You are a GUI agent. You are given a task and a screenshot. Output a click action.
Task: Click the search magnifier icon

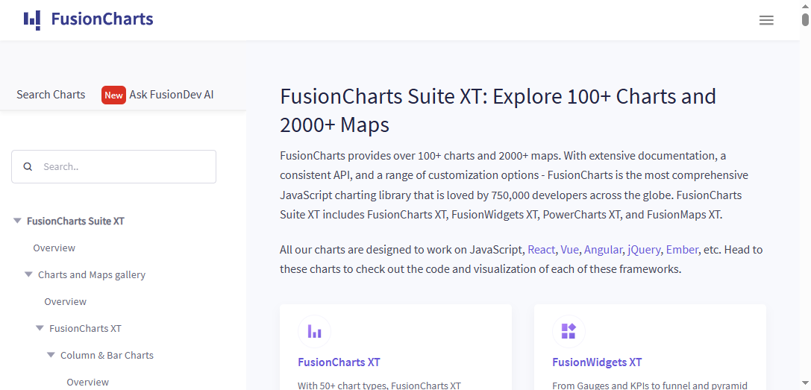(28, 166)
